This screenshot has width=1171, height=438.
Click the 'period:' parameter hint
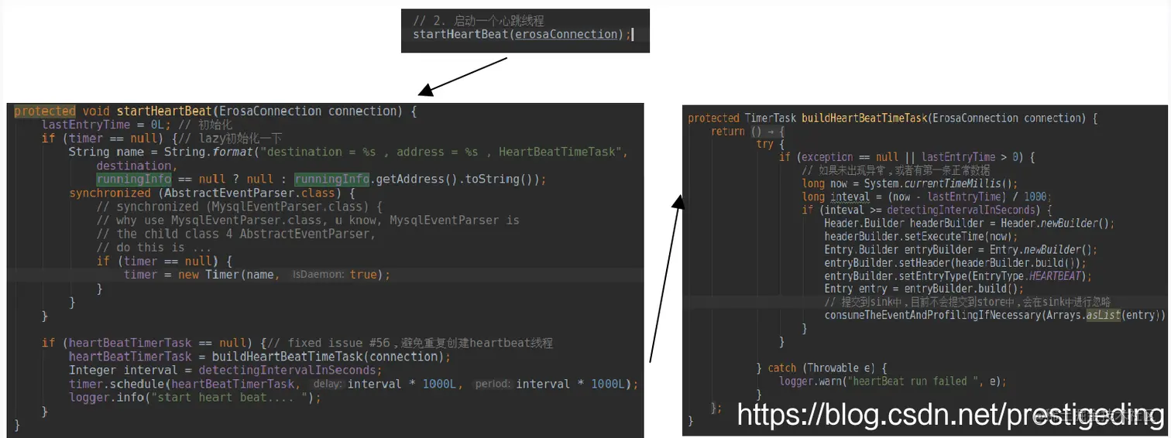pyautogui.click(x=493, y=384)
